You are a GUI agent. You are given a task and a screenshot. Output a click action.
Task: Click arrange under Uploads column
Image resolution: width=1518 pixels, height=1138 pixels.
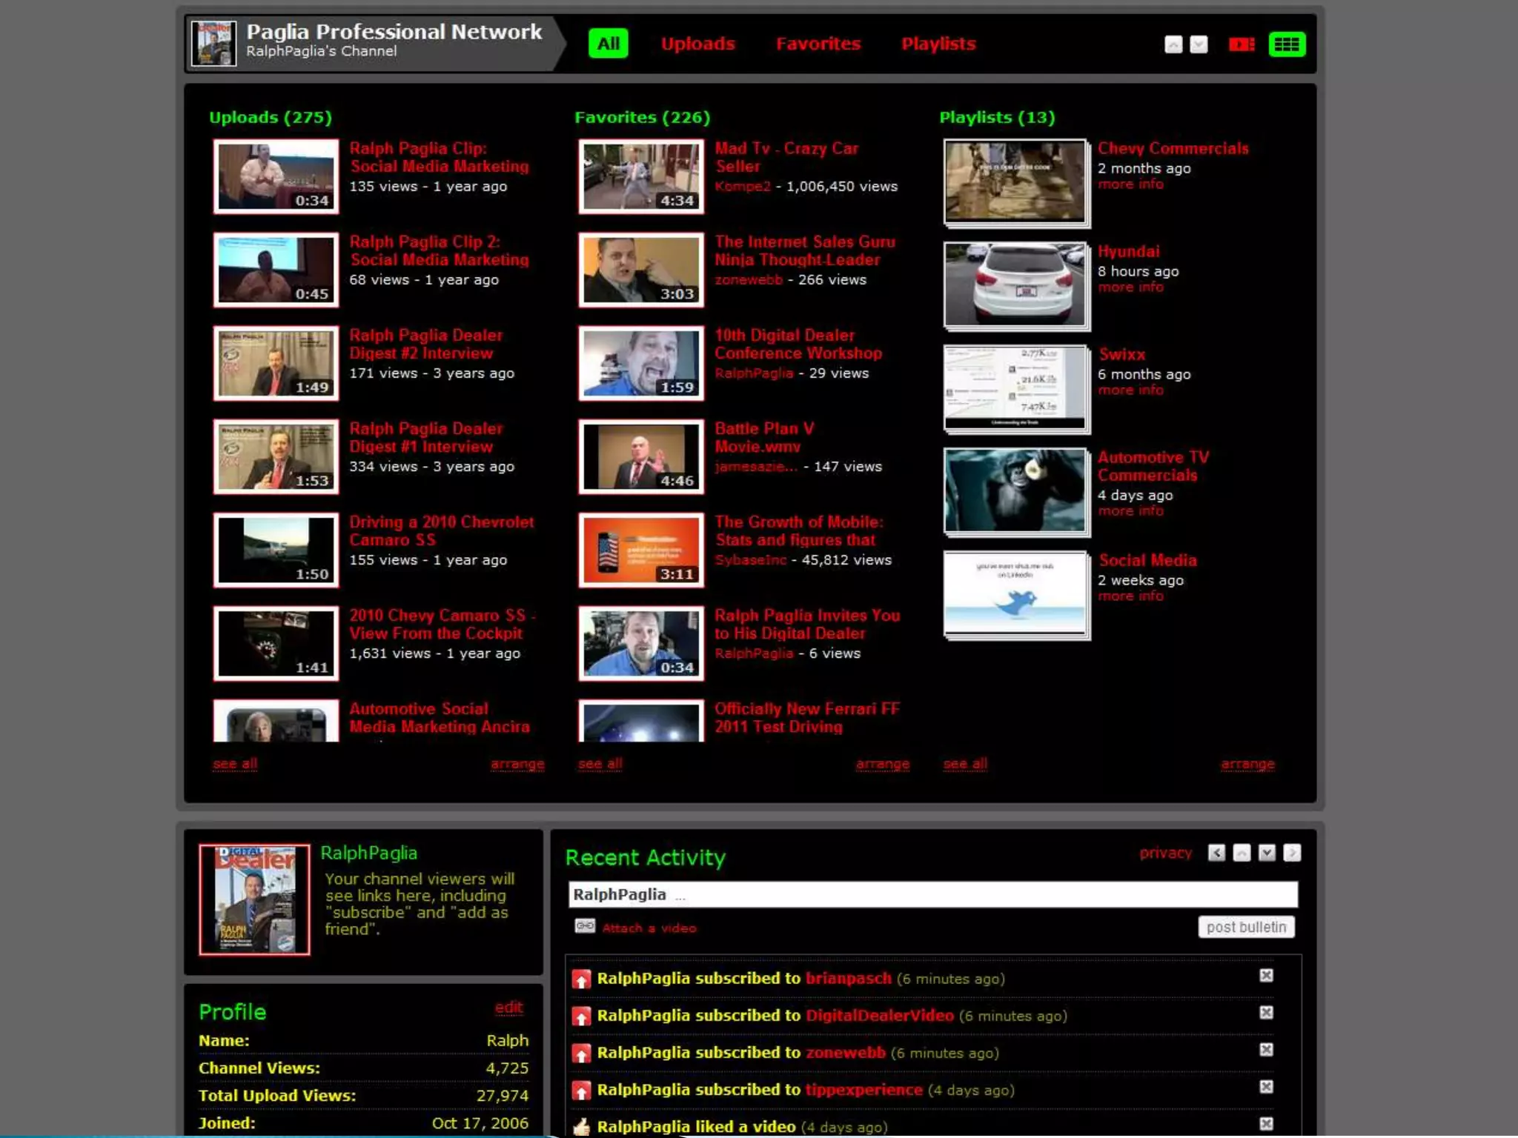[517, 764]
